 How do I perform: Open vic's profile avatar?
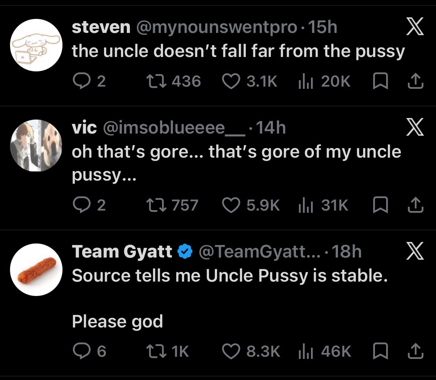tap(36, 145)
